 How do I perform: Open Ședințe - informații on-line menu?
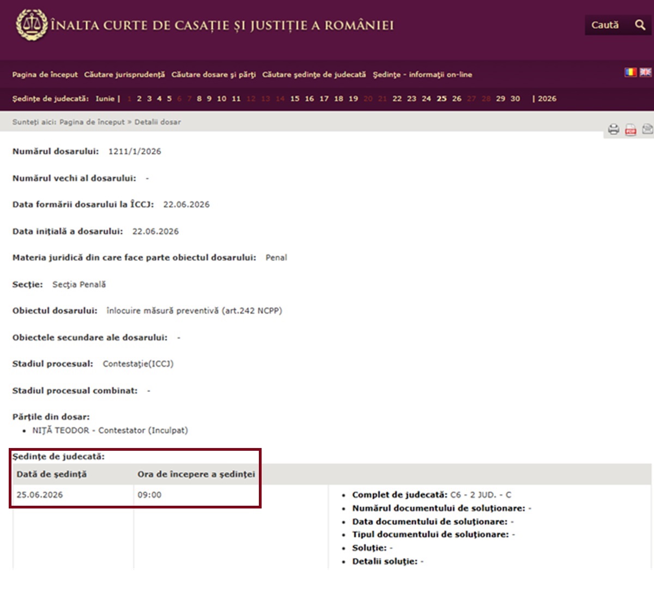tap(422, 75)
